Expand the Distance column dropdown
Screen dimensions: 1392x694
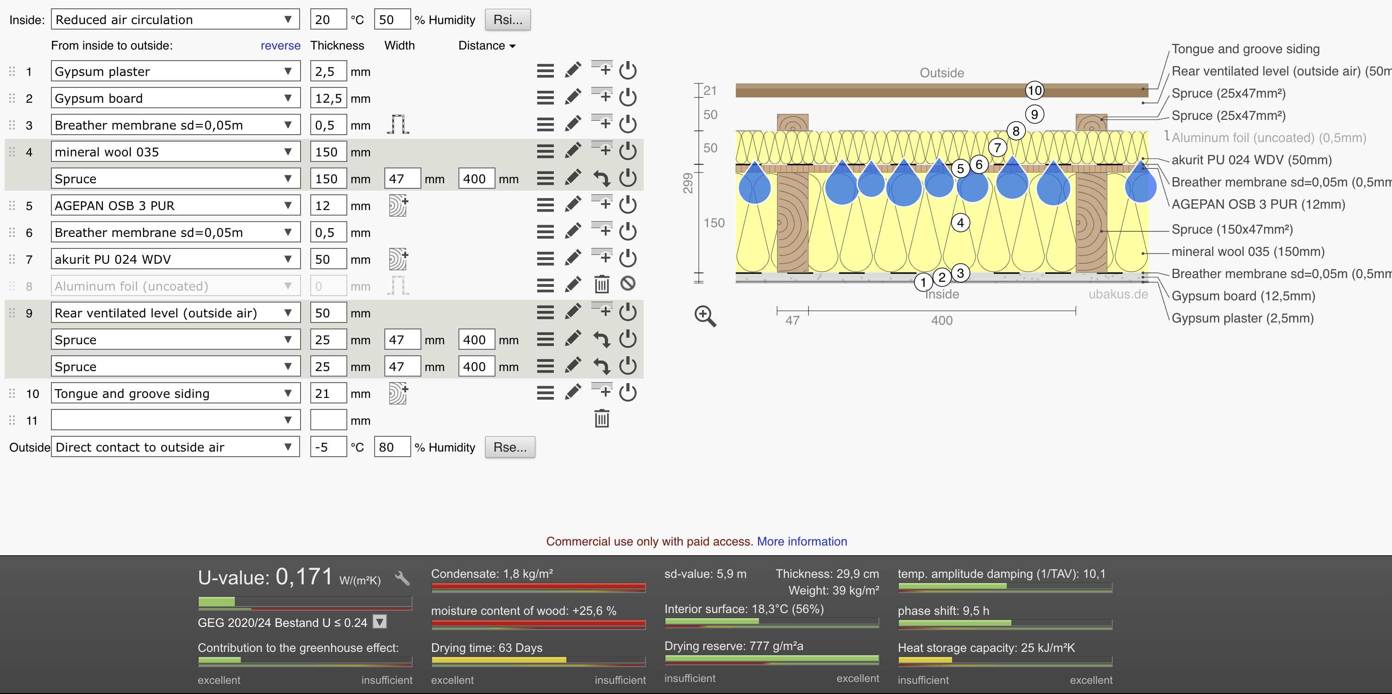pyautogui.click(x=487, y=46)
